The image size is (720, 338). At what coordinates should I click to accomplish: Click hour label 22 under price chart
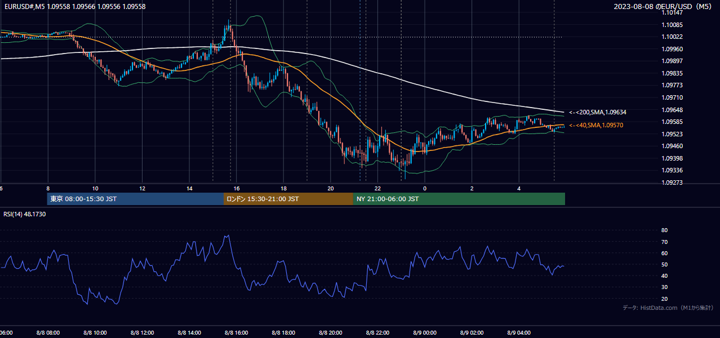(377, 188)
